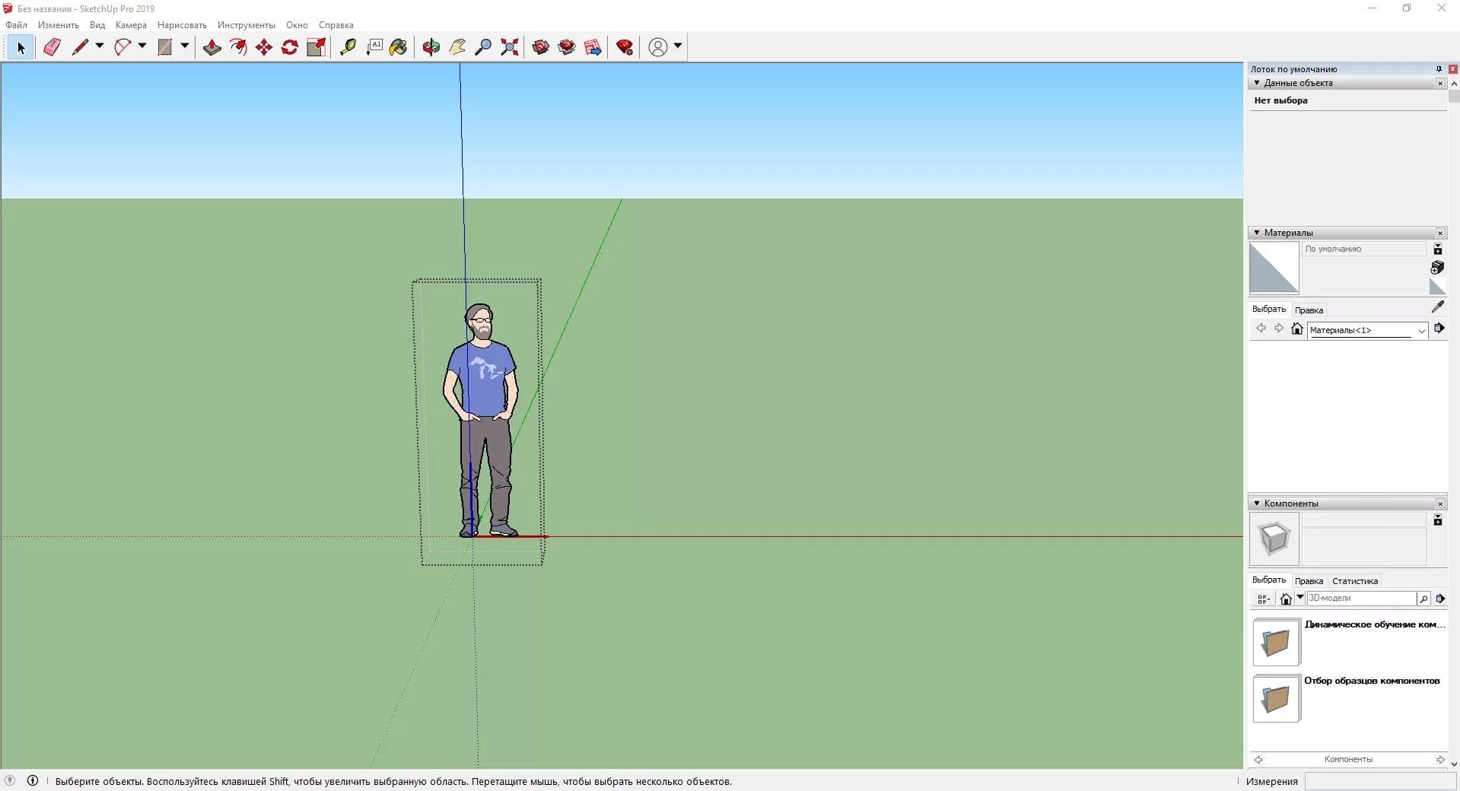1460x791 pixels.
Task: Open the Справка menu
Action: tap(336, 25)
